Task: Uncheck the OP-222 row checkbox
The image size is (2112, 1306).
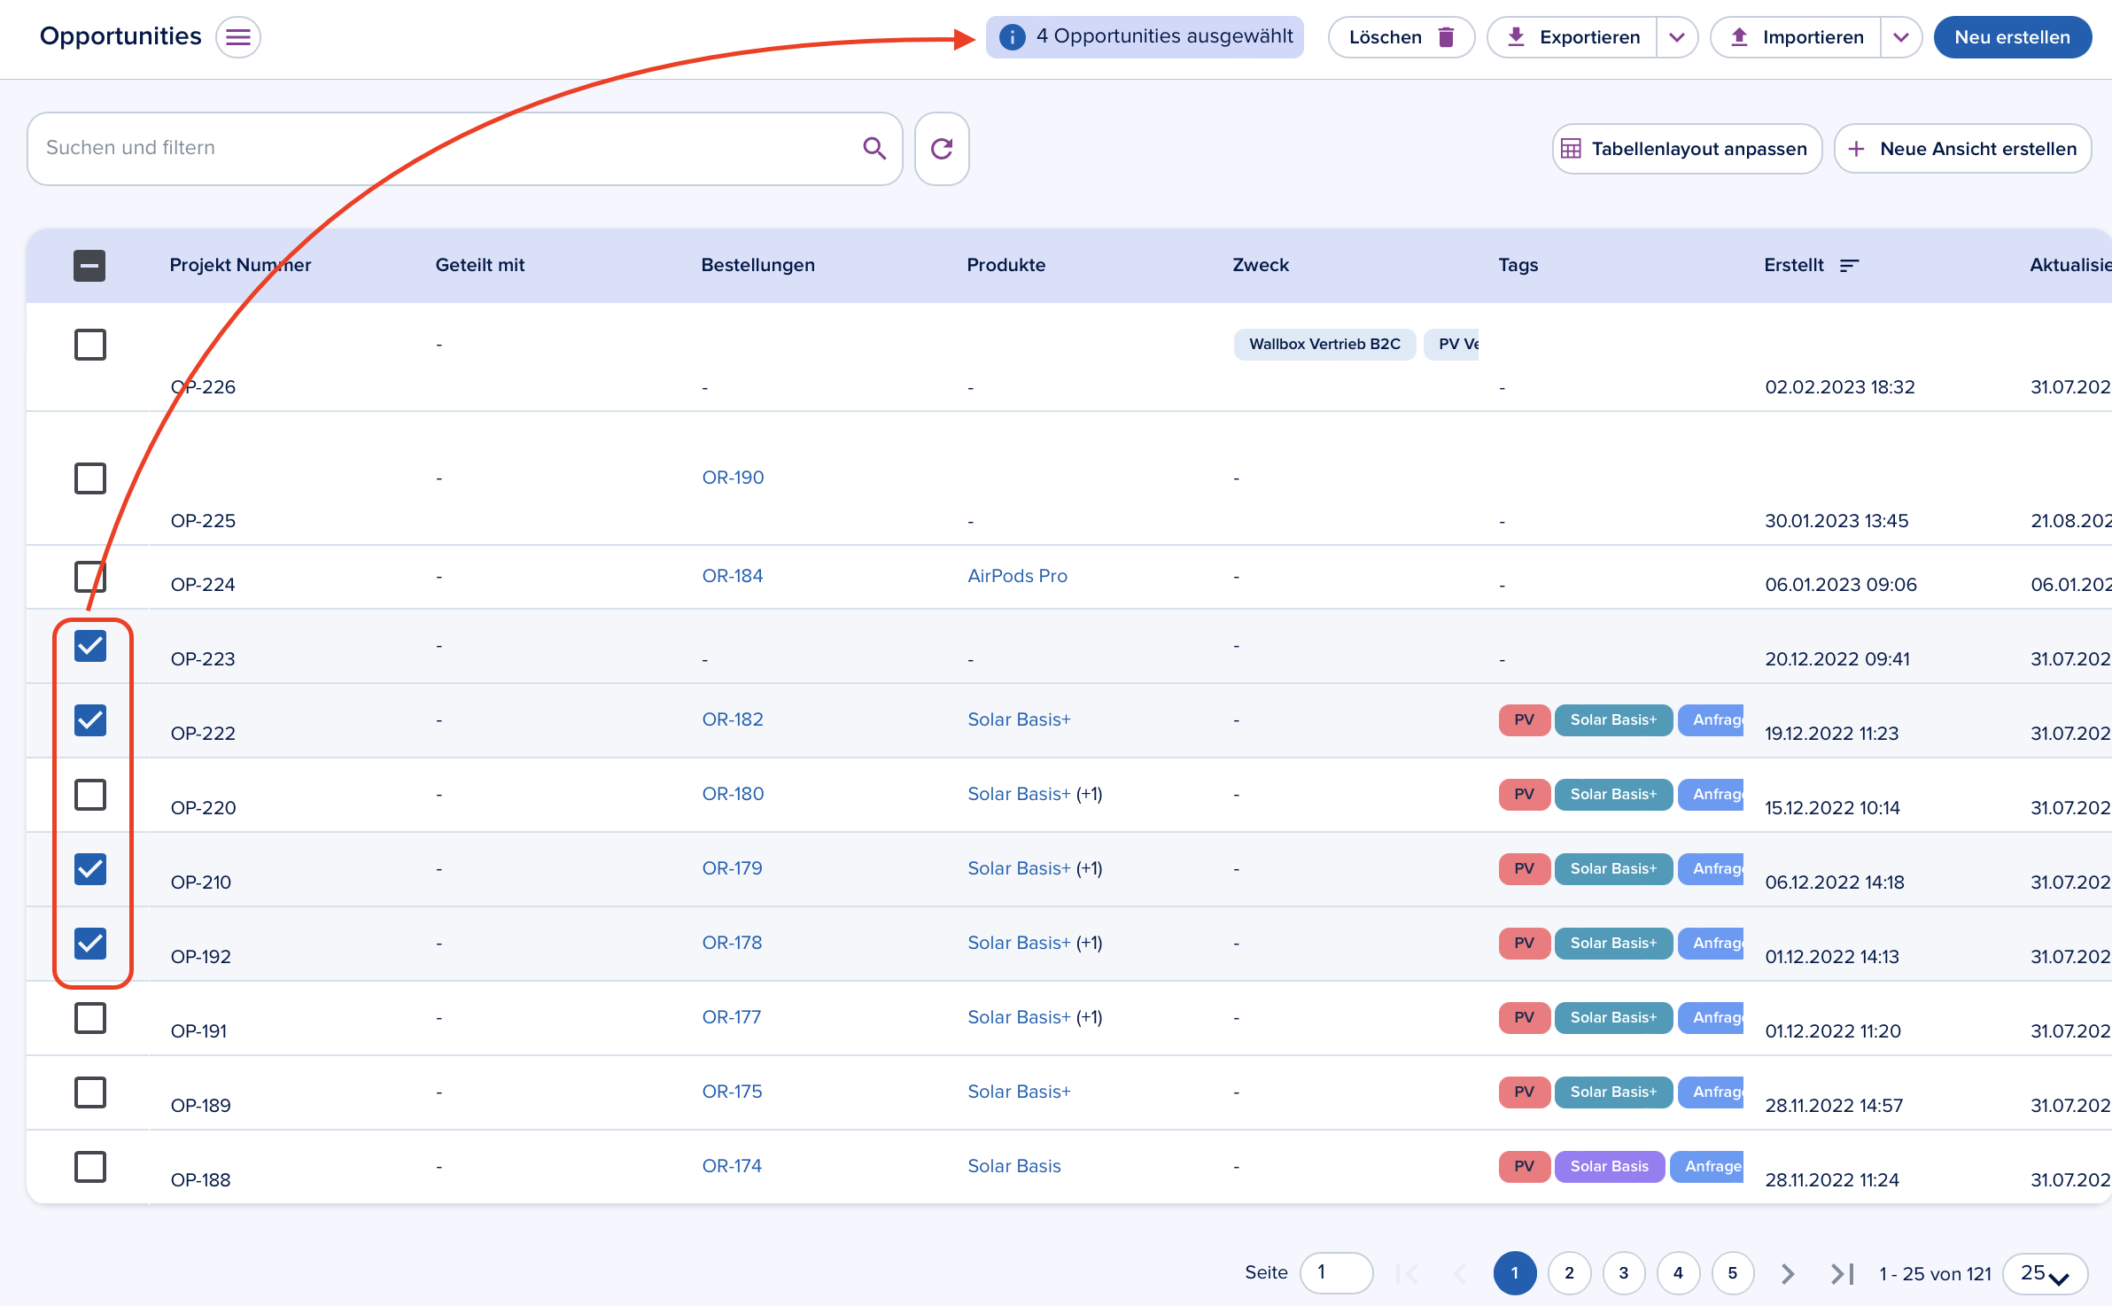Action: tap(89, 719)
